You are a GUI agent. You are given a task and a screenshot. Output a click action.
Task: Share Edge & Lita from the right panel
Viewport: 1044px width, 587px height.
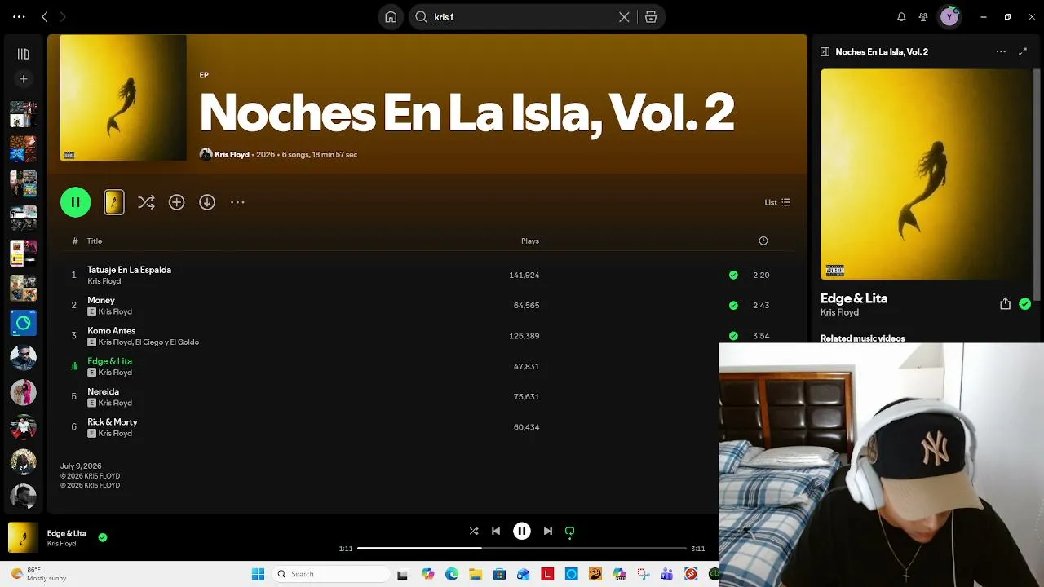(1005, 303)
